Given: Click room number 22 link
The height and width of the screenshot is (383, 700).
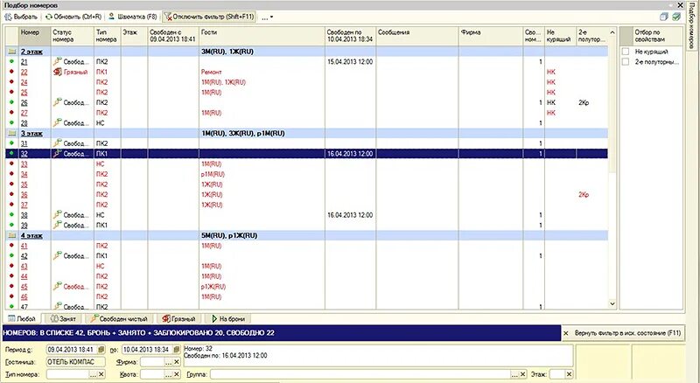Looking at the screenshot, I should pyautogui.click(x=24, y=72).
